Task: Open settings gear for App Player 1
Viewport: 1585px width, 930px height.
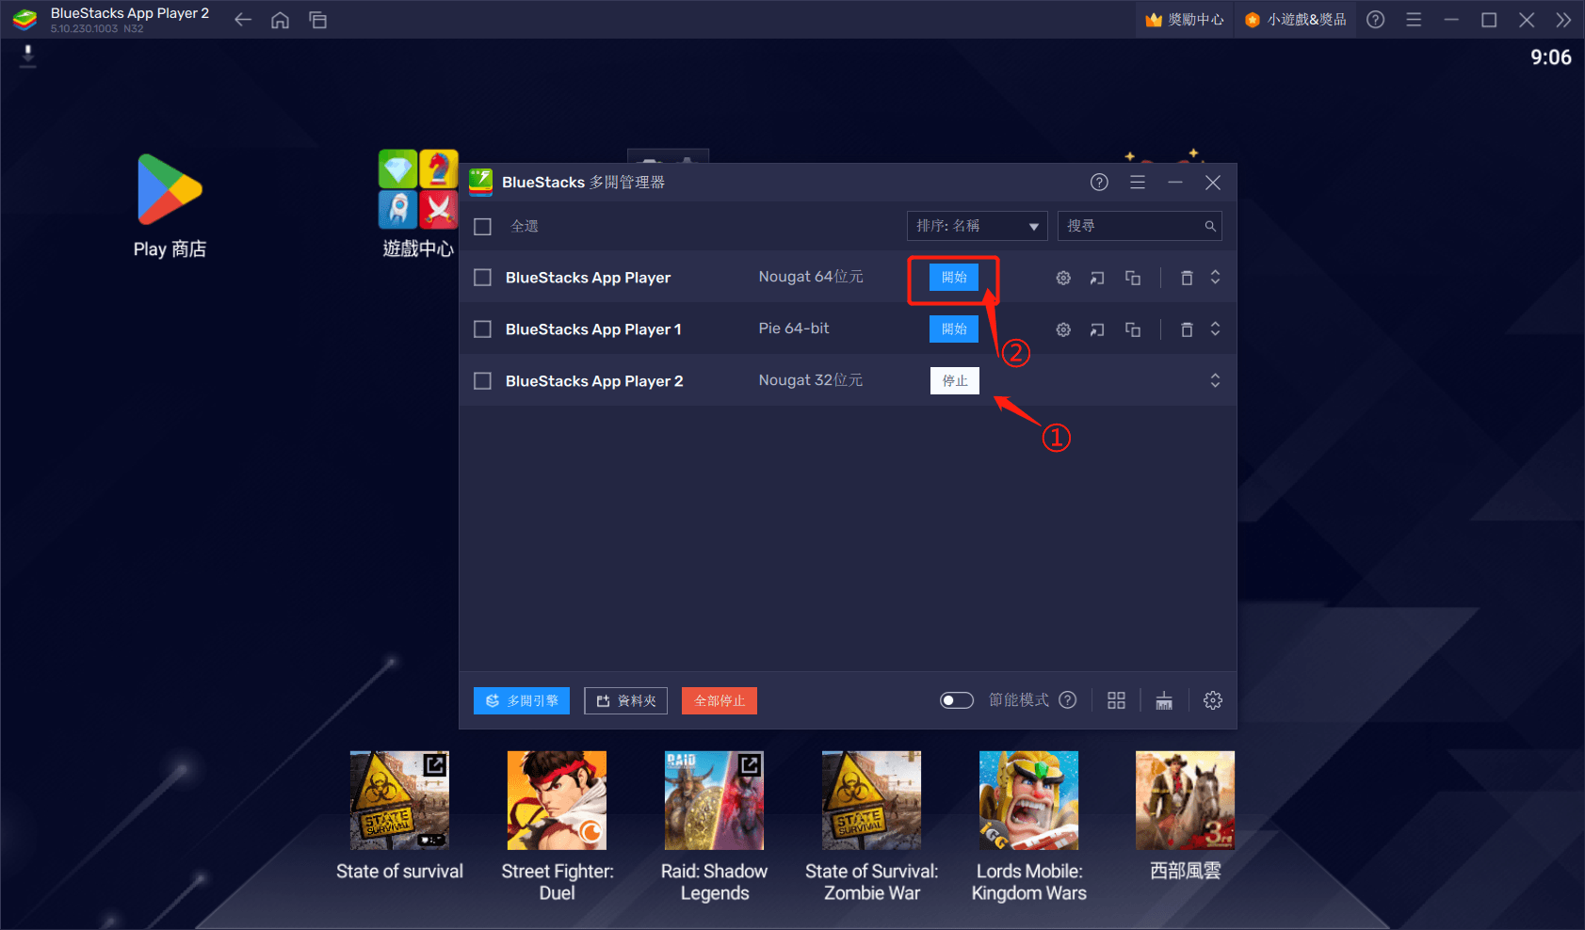Action: [x=1063, y=329]
